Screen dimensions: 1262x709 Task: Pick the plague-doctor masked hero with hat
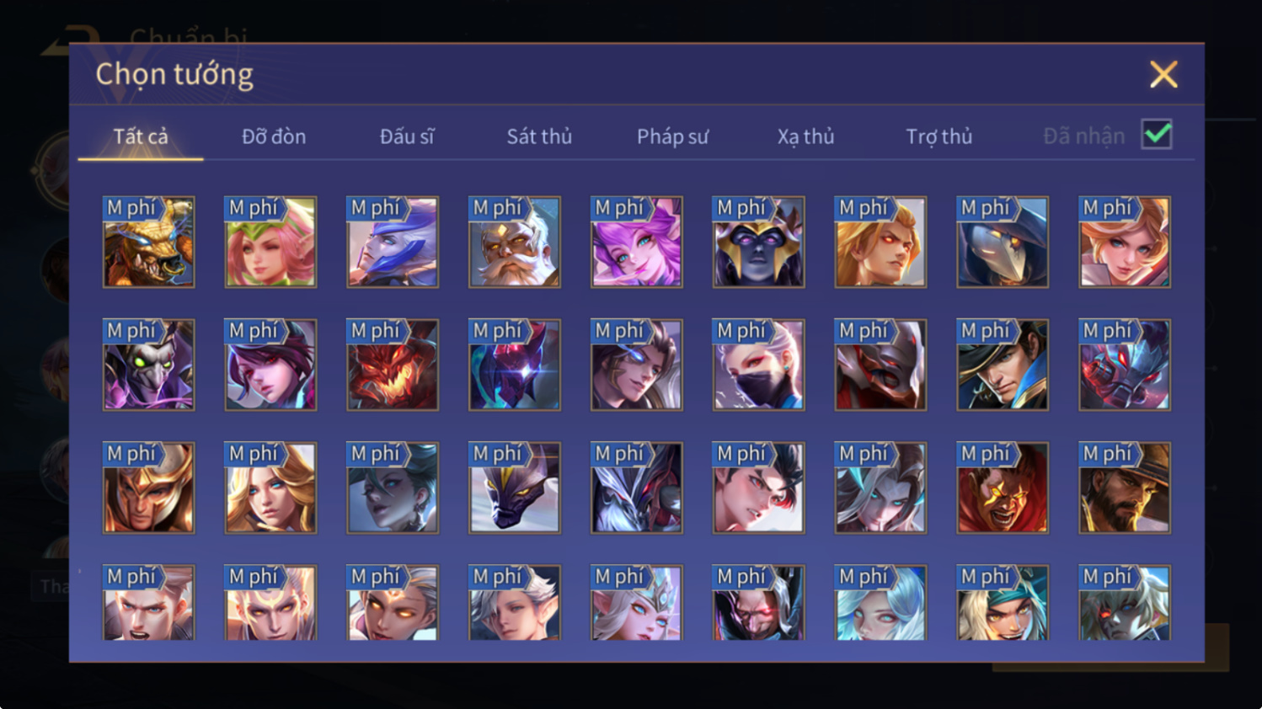point(1002,243)
